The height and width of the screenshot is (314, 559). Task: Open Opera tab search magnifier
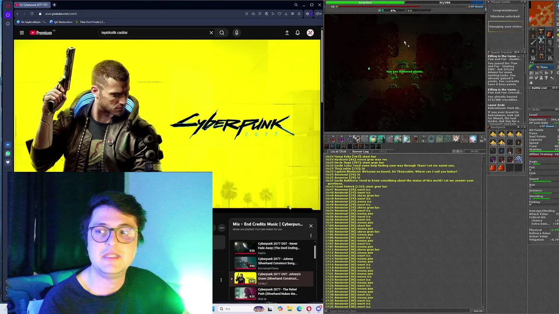(296, 5)
